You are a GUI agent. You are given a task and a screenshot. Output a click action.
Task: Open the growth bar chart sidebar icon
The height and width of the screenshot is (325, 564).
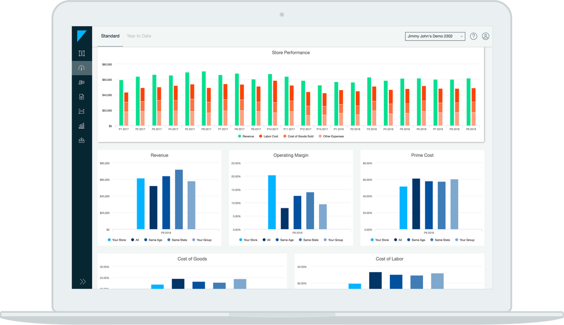tap(82, 125)
